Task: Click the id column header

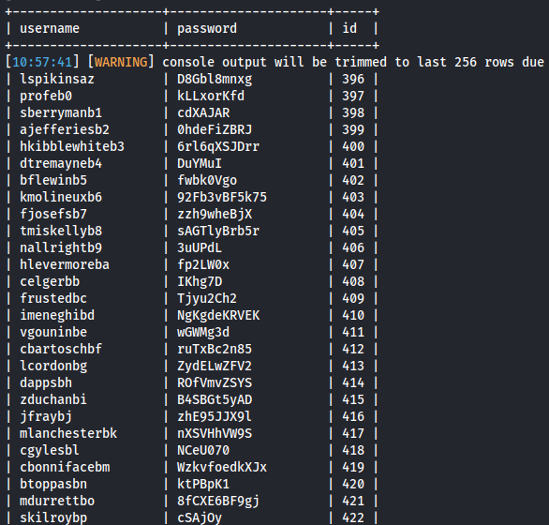Action: (349, 28)
